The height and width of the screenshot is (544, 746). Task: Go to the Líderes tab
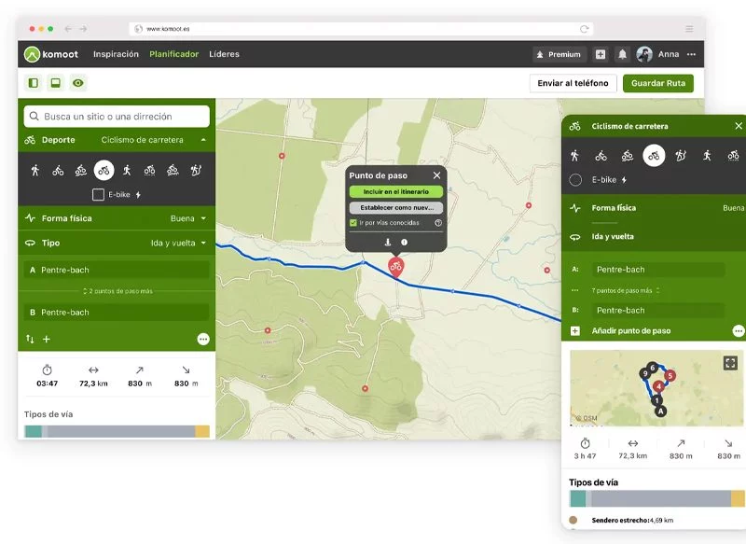224,54
